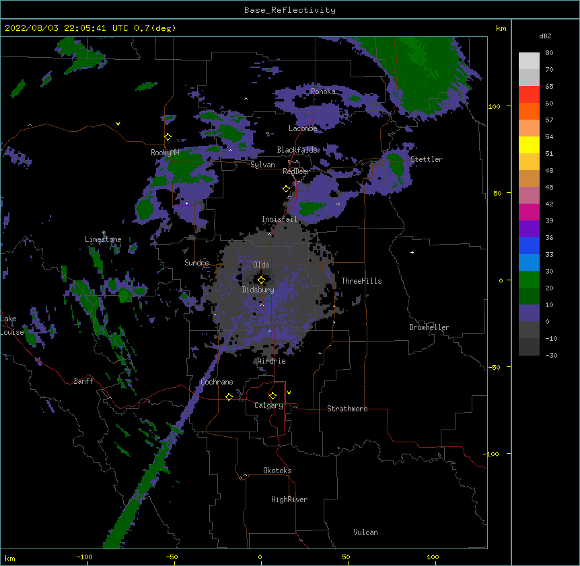Click the Olds town label
Viewport: 580px width, 566px height.
pos(261,265)
